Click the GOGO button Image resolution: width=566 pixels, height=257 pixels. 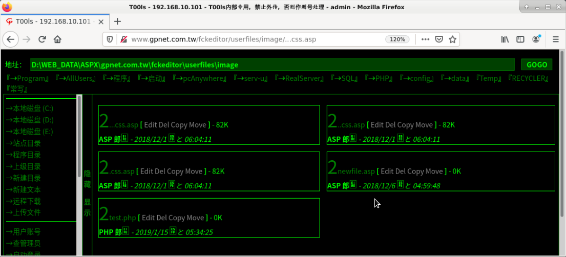pyautogui.click(x=537, y=65)
